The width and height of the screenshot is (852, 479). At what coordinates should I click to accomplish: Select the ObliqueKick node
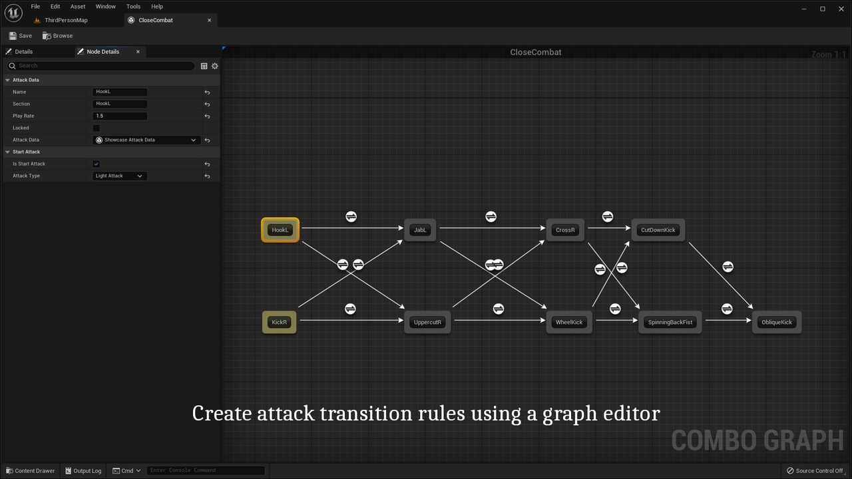click(x=777, y=322)
